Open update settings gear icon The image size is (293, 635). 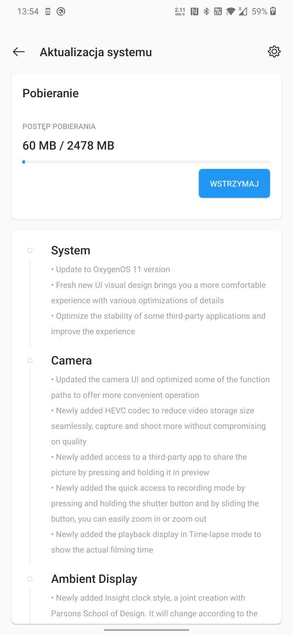[274, 52]
